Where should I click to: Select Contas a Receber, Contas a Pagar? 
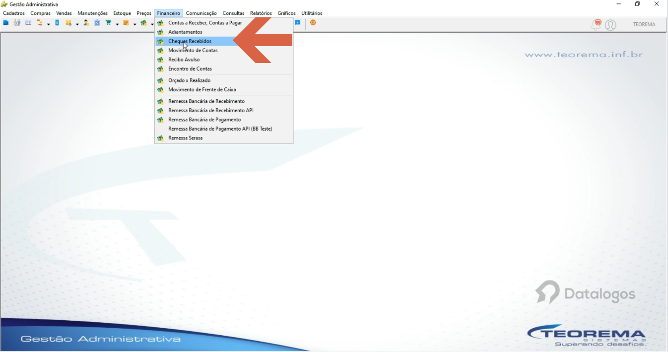(x=224, y=23)
